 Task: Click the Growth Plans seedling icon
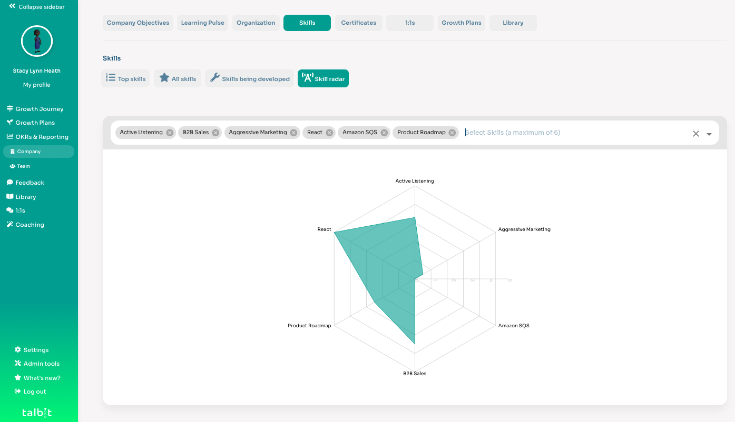9,123
